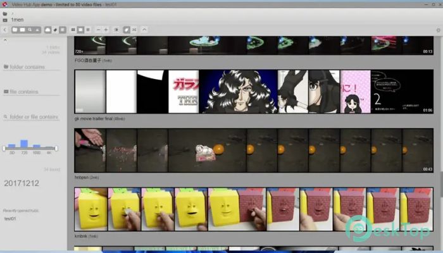Click the 20171212 text in sidebar
This screenshot has height=253, width=443.
(x=22, y=183)
